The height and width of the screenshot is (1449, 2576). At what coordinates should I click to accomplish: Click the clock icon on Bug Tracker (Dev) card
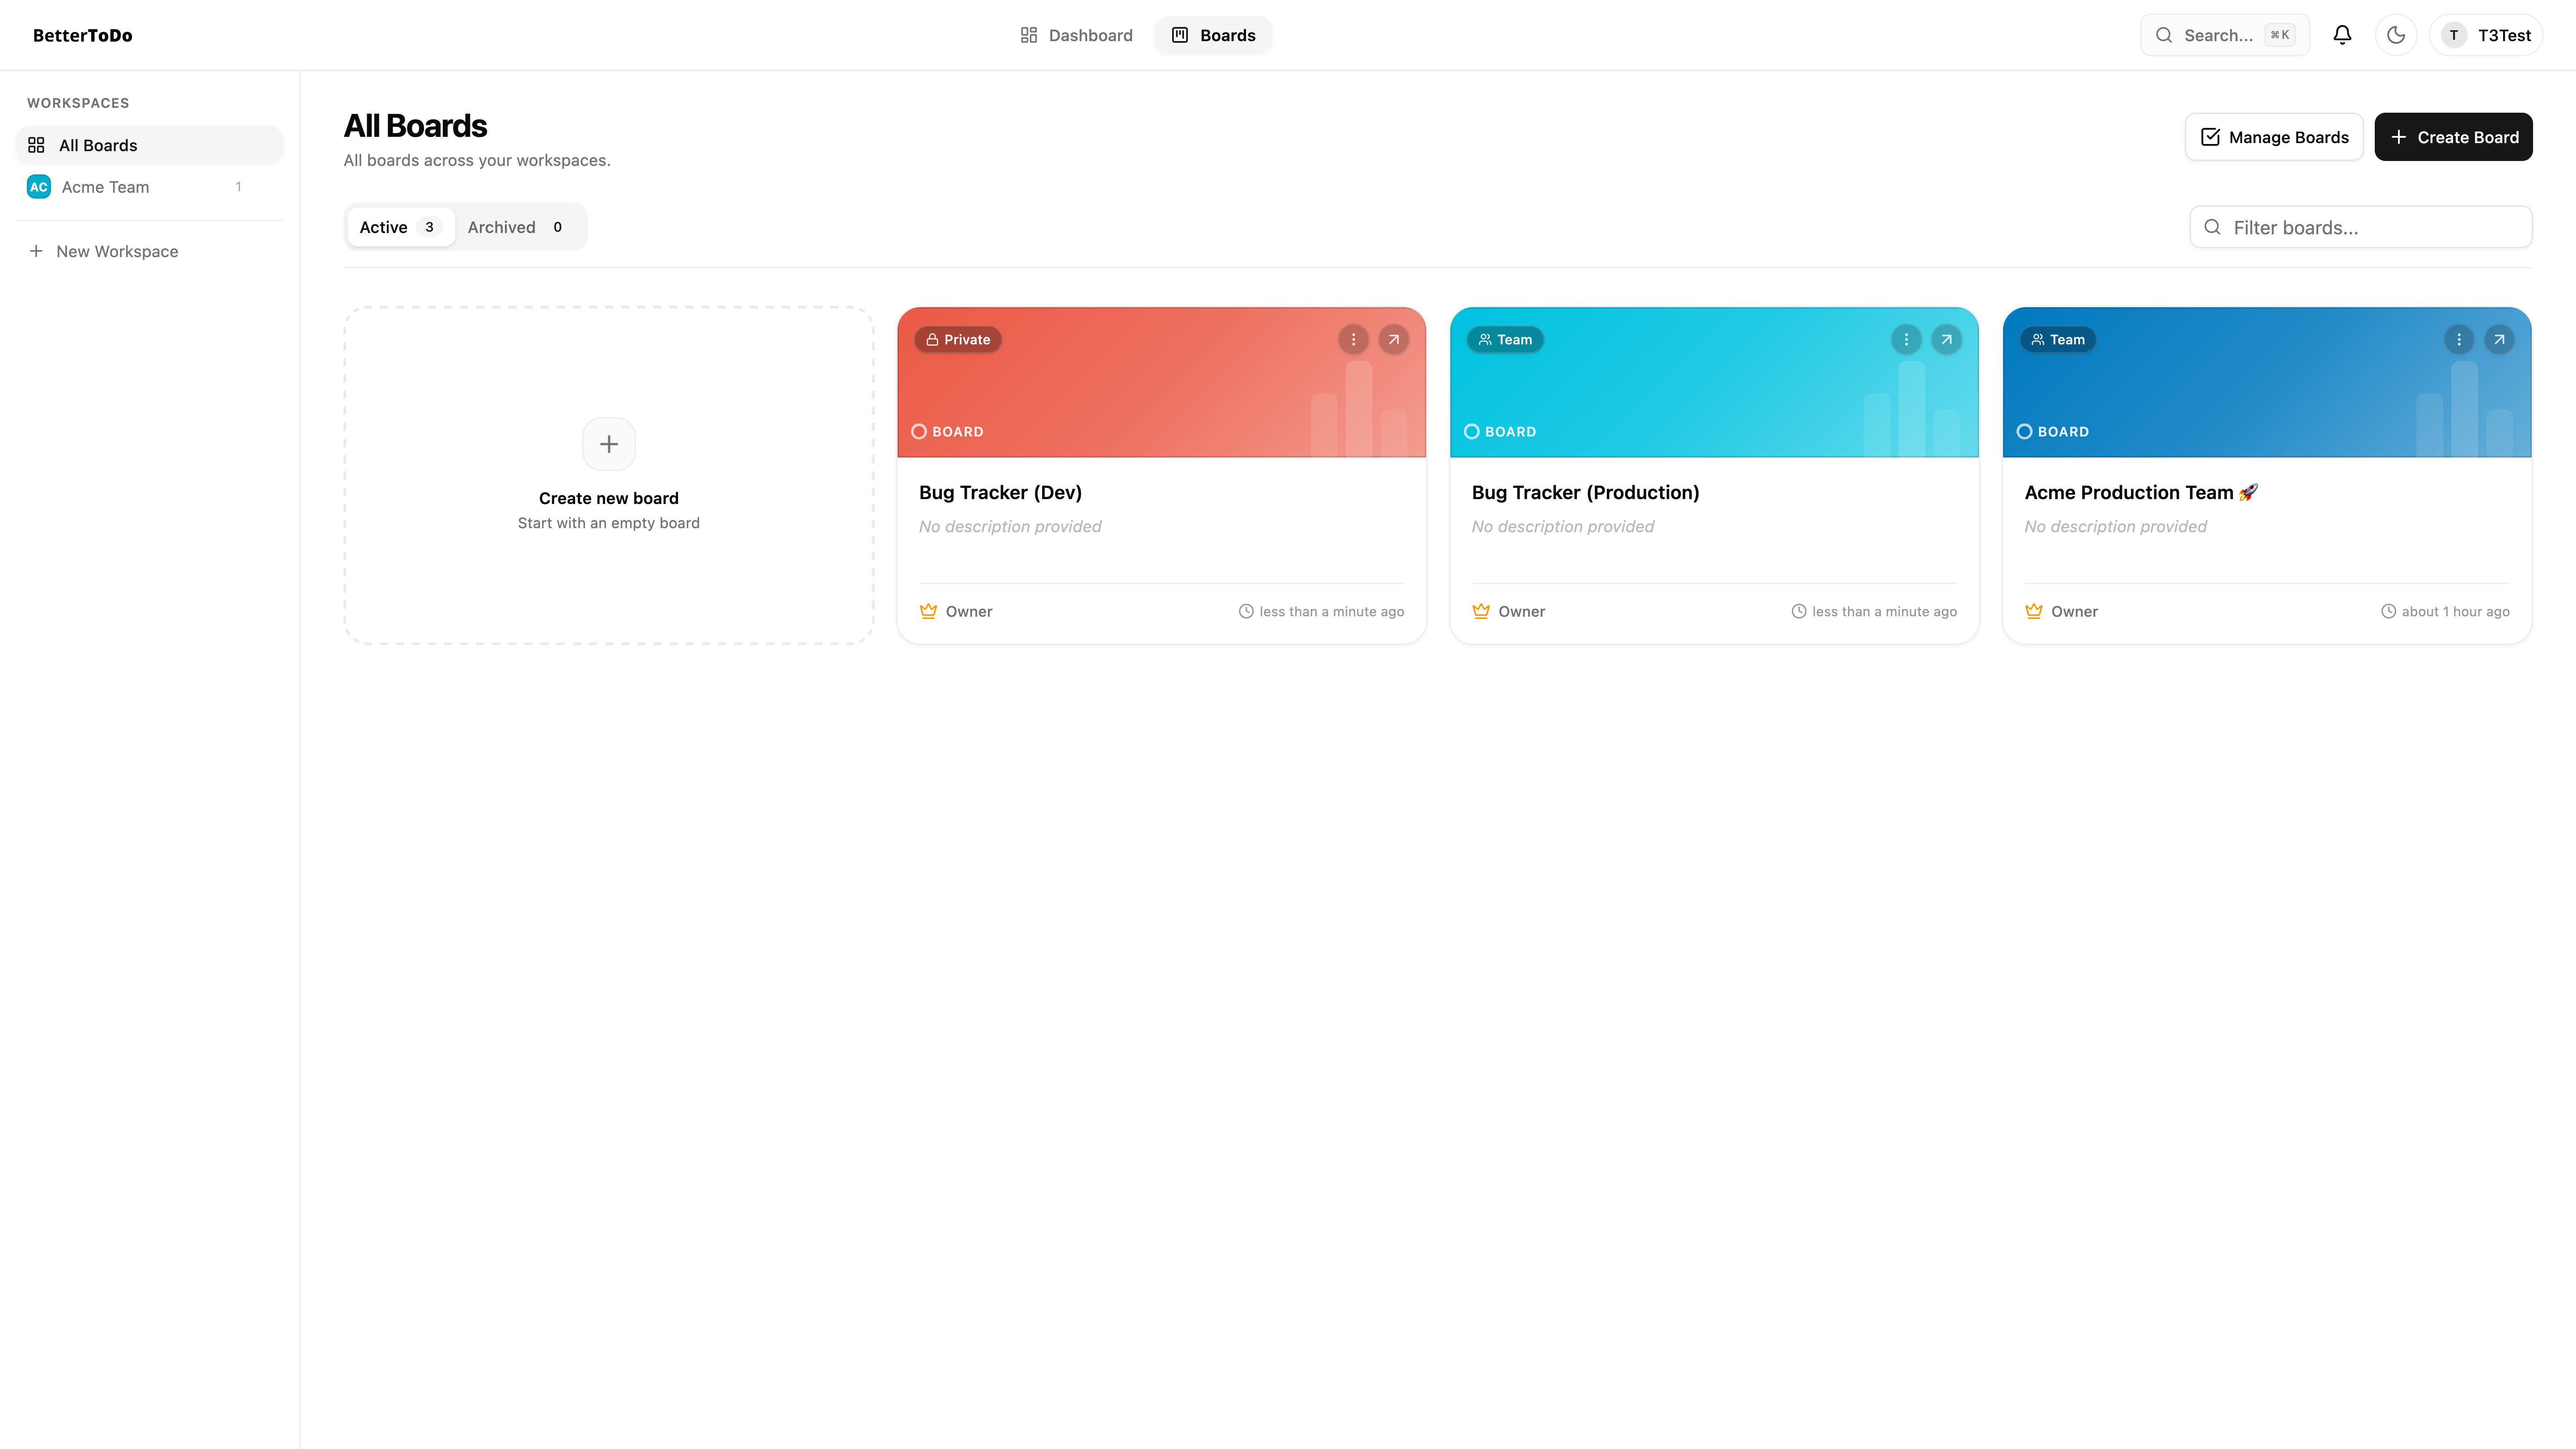click(1246, 611)
